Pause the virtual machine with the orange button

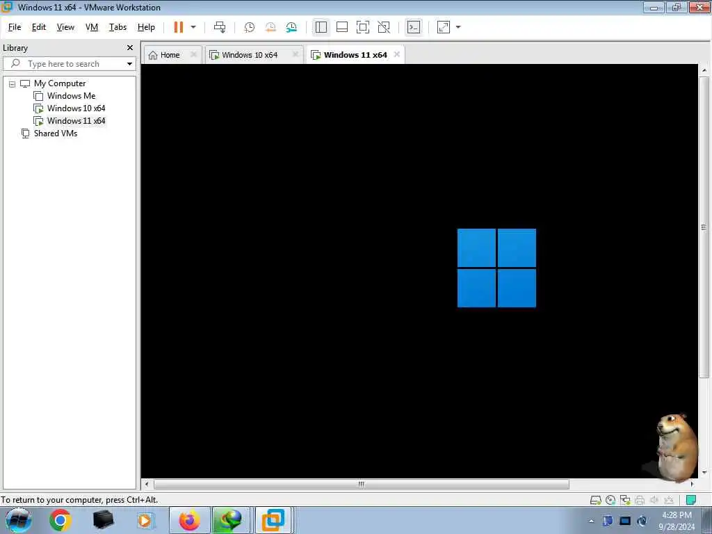point(179,27)
